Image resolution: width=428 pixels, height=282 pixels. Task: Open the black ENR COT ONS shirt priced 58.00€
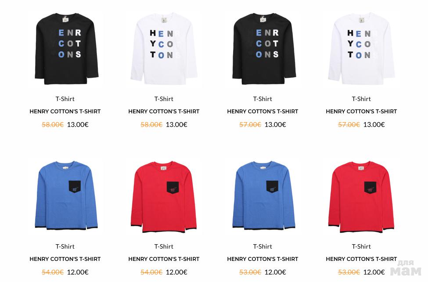click(67, 49)
